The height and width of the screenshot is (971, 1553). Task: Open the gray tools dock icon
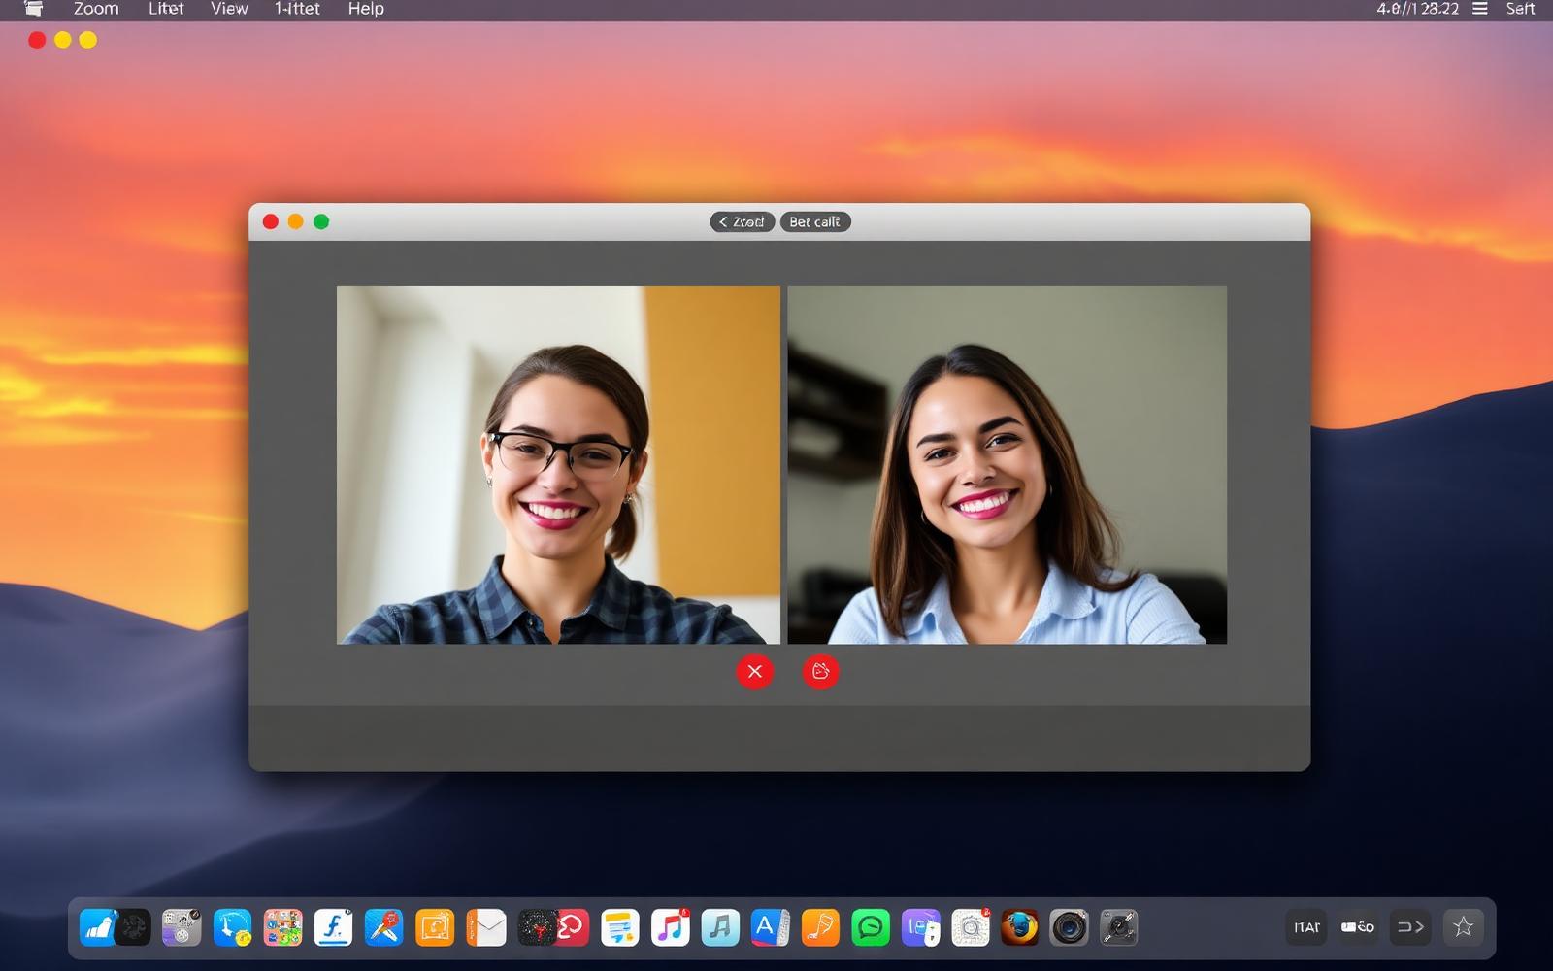click(1119, 928)
